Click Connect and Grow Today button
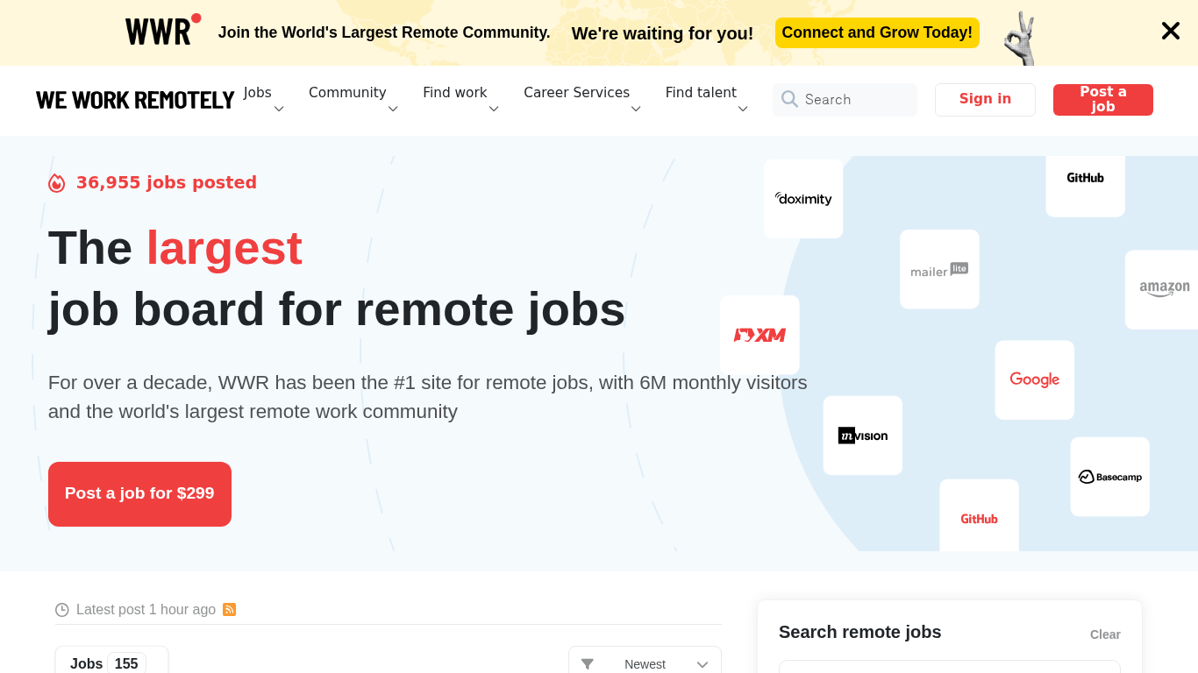1198x673 pixels. [876, 32]
